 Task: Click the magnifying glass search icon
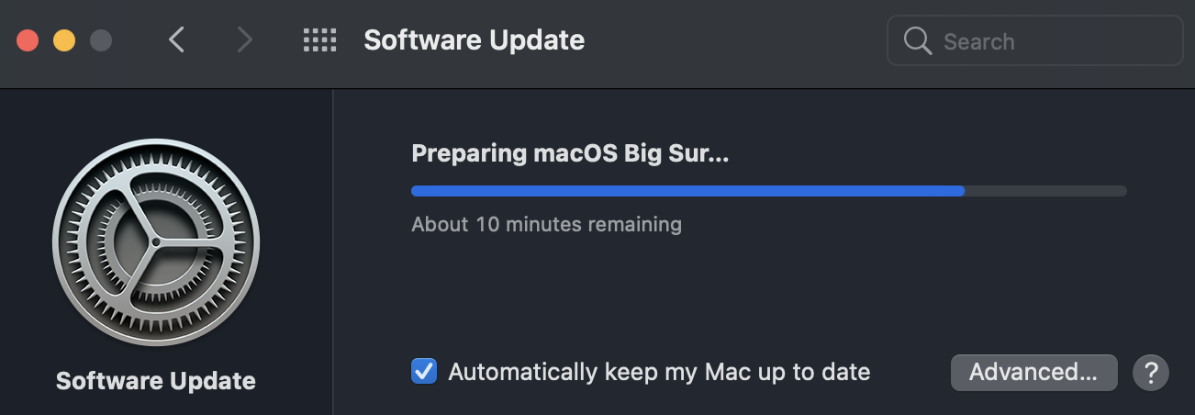(918, 41)
